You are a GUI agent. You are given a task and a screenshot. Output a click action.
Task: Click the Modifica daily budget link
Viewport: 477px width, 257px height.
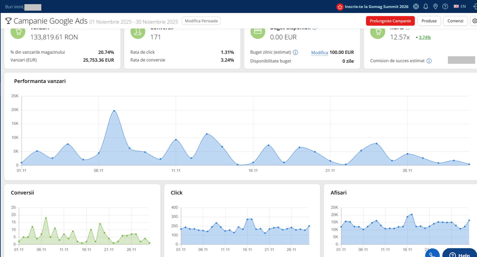pyautogui.click(x=319, y=53)
